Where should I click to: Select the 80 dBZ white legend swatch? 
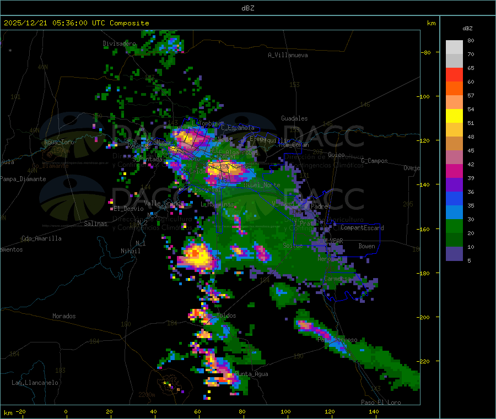[454, 47]
